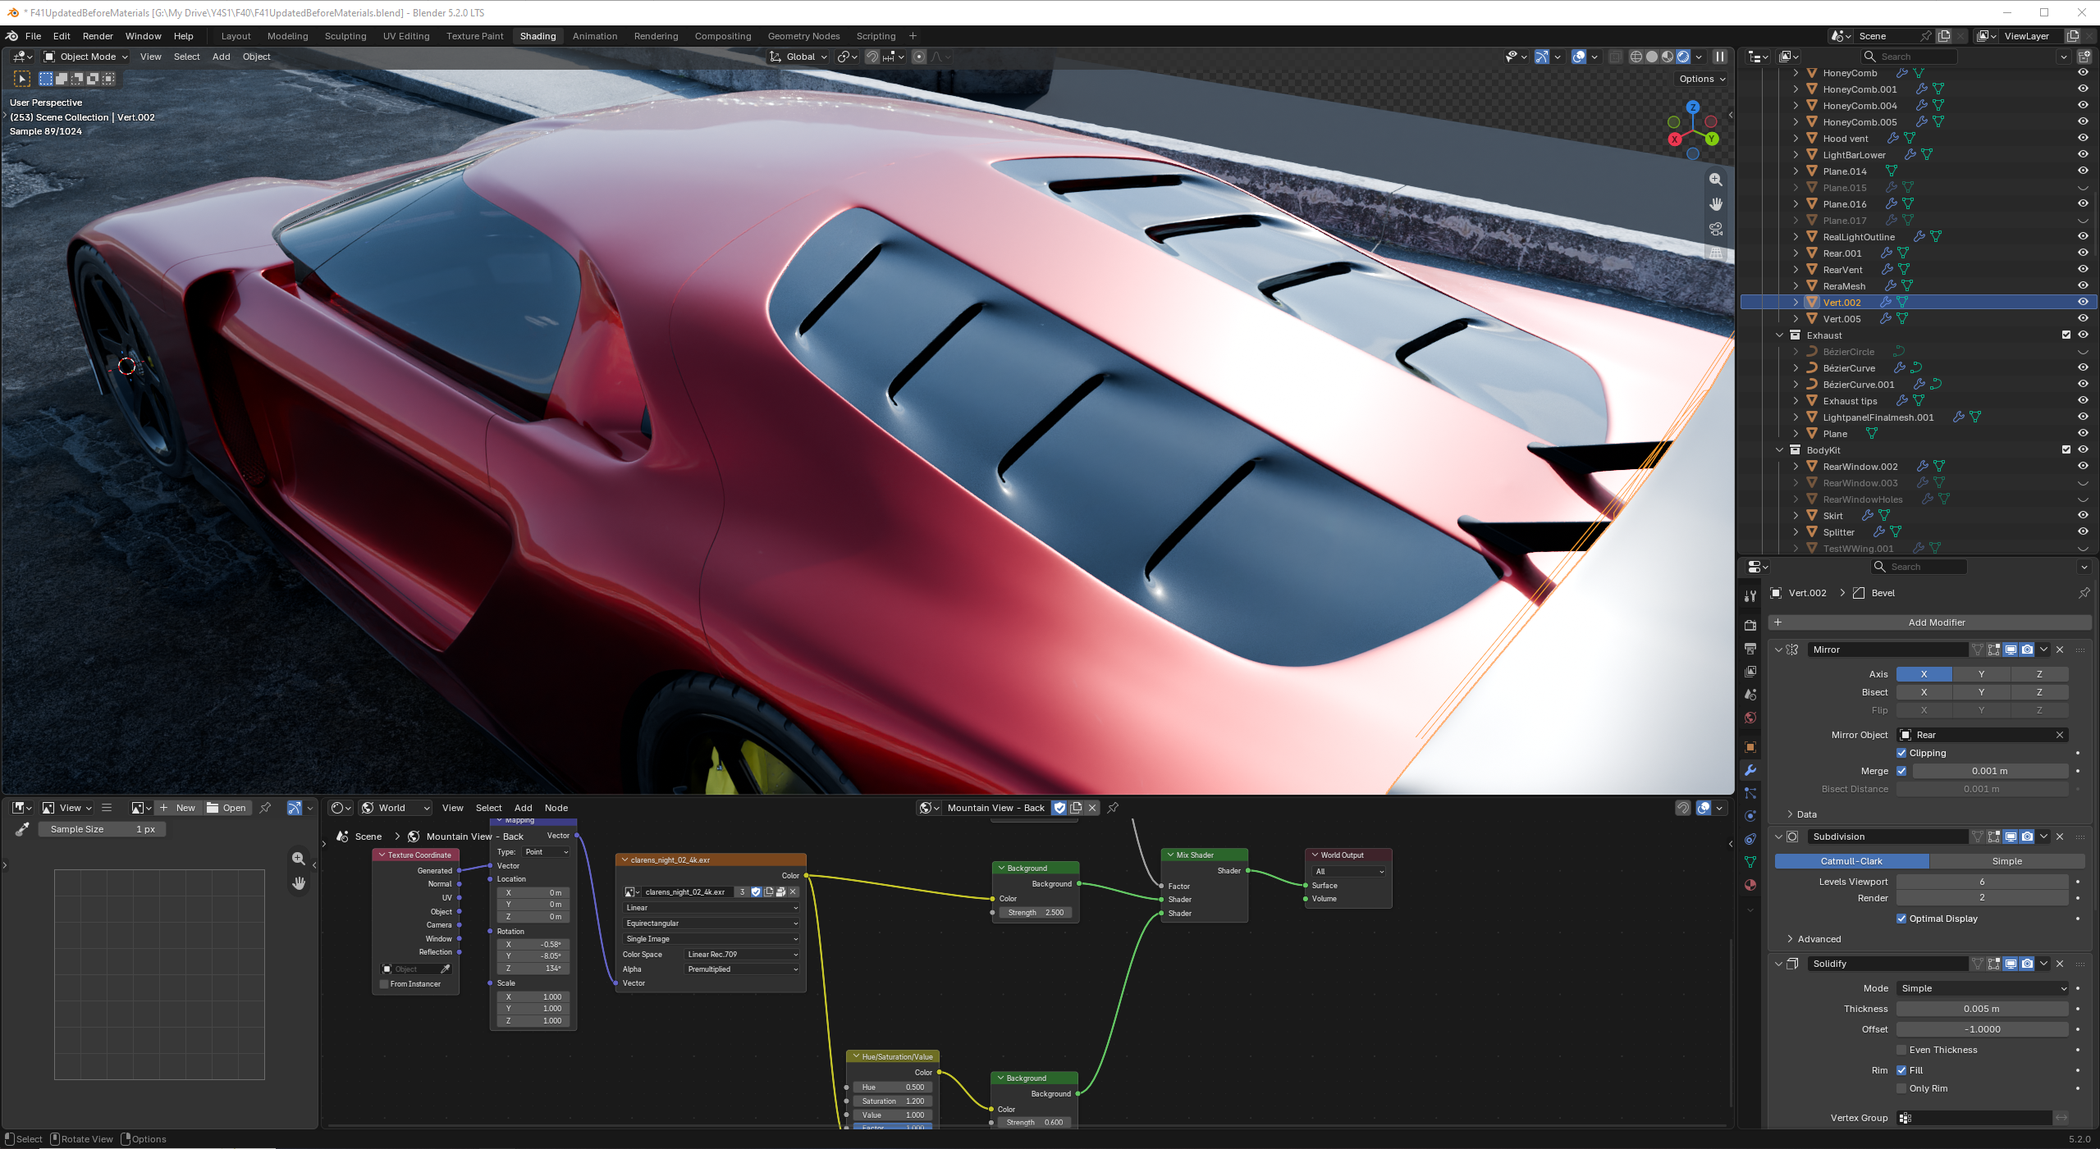
Task: Toggle camera view in the viewport
Action: point(1716,229)
